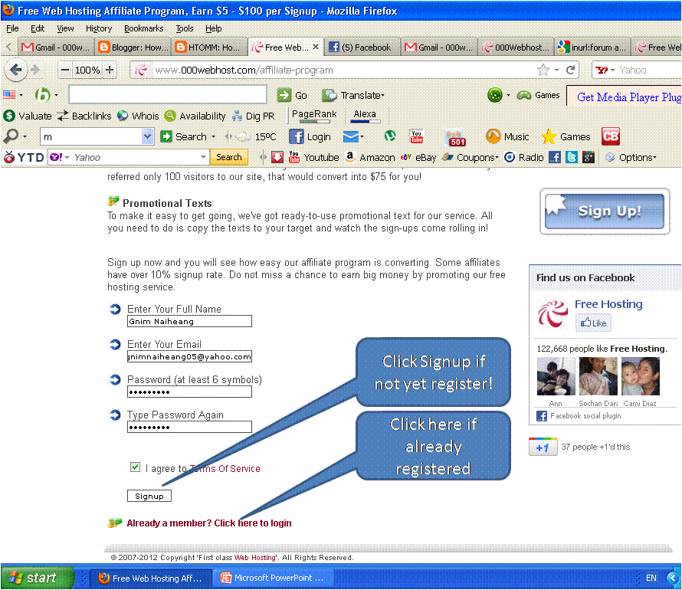Click the Games star icon

[x=549, y=137]
